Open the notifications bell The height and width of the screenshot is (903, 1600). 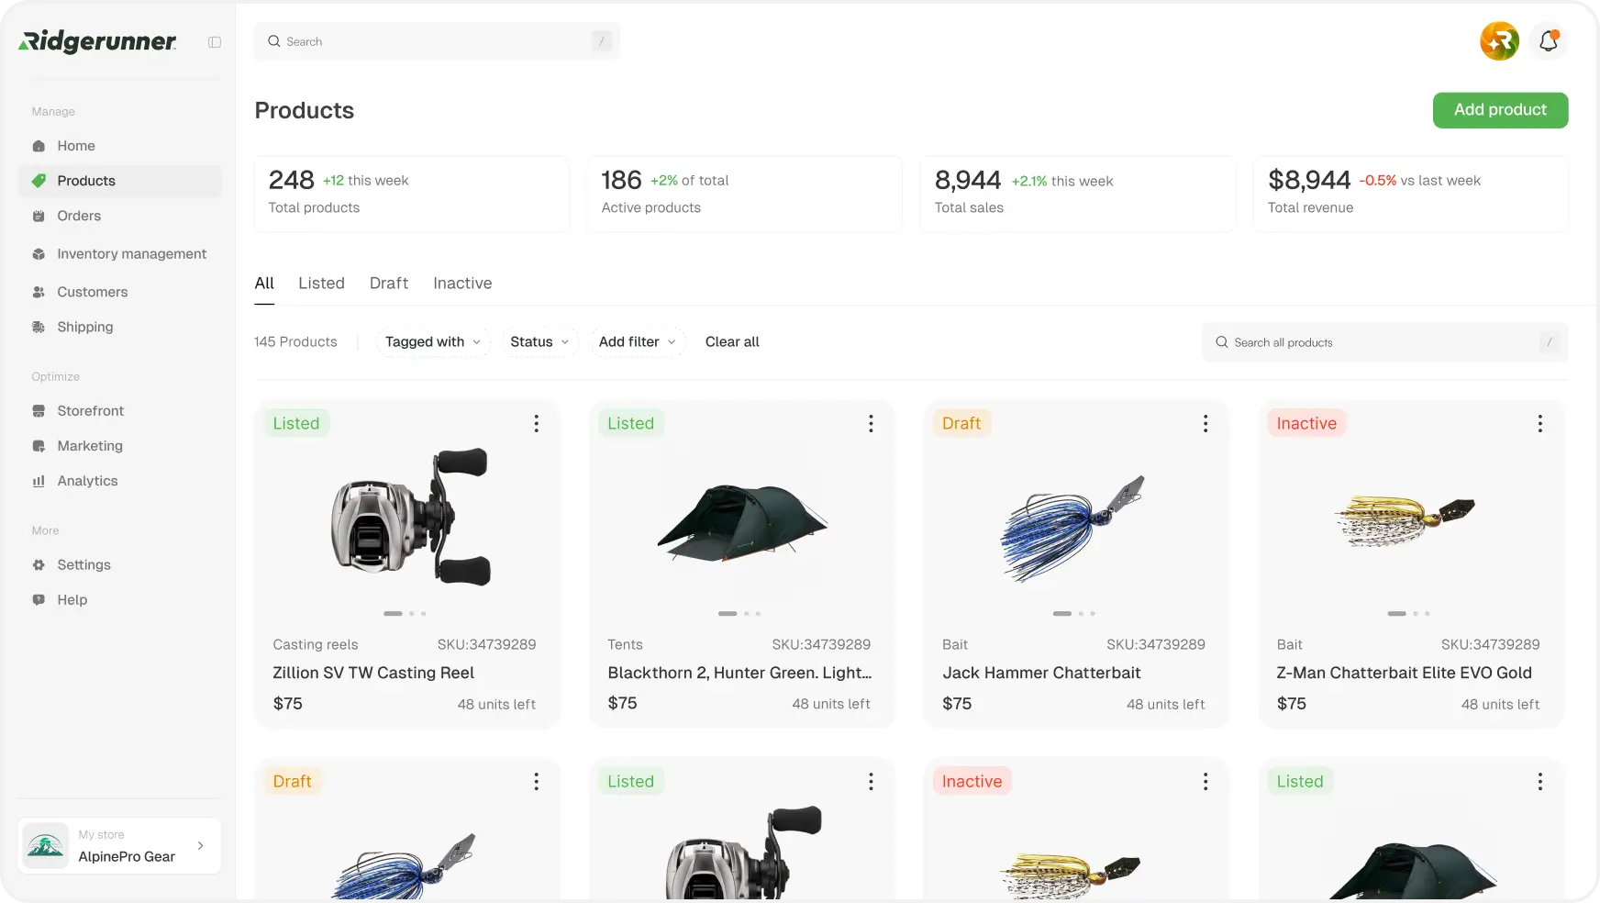[x=1549, y=41]
